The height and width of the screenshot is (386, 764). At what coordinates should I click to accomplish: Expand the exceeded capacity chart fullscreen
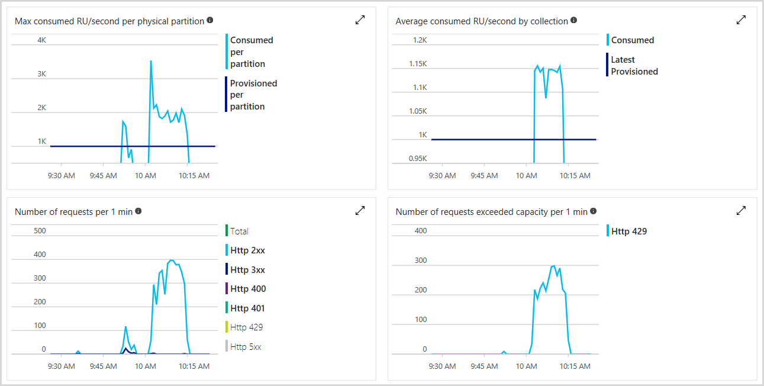pos(741,211)
